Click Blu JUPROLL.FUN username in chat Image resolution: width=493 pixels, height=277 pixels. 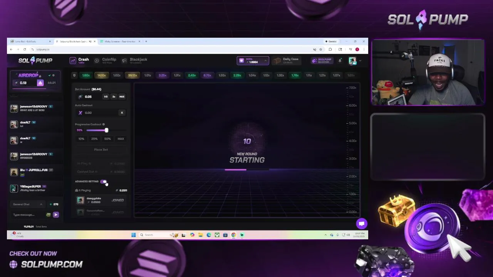[x=34, y=170]
